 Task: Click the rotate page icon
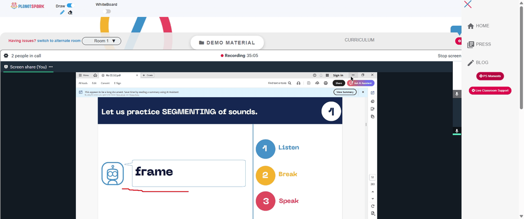(x=373, y=206)
